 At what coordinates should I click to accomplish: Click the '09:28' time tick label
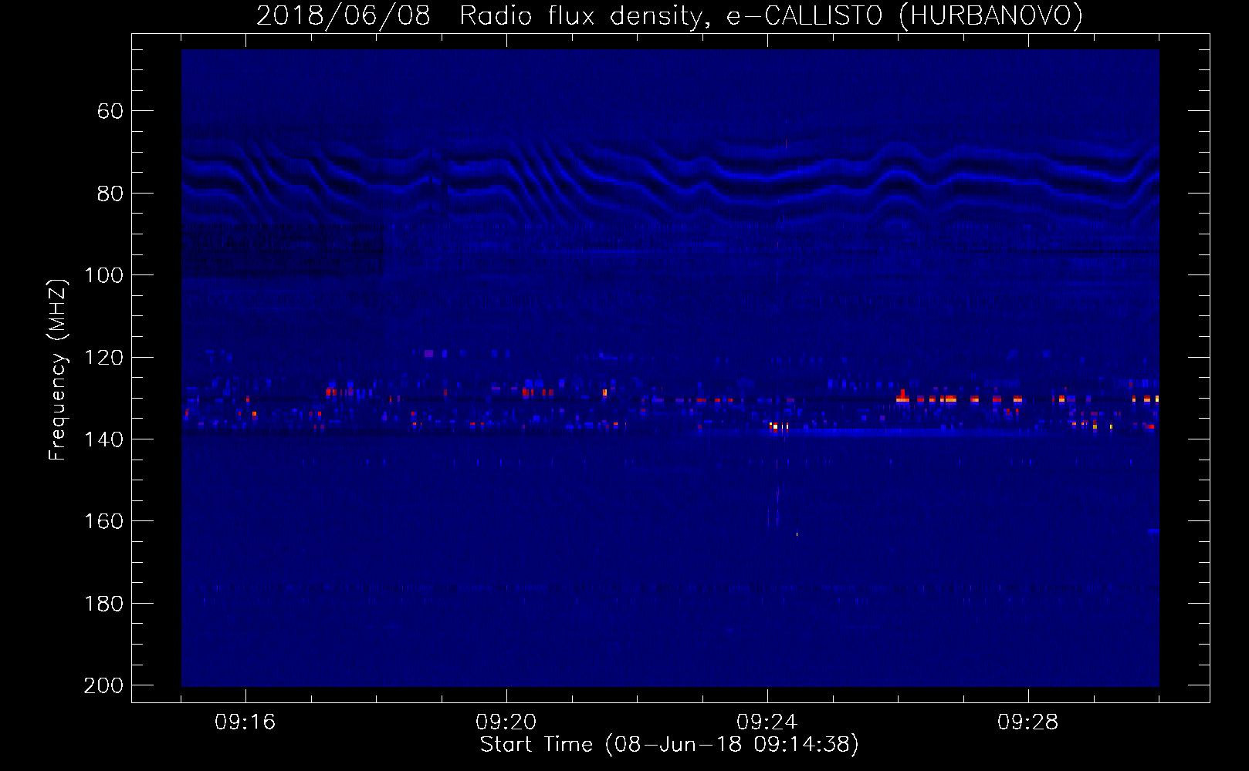(x=1027, y=722)
